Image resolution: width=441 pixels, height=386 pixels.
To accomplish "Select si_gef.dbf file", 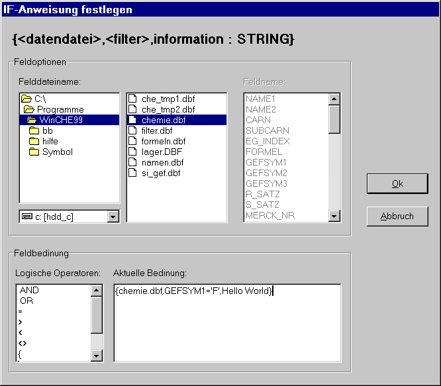I will pyautogui.click(x=161, y=173).
